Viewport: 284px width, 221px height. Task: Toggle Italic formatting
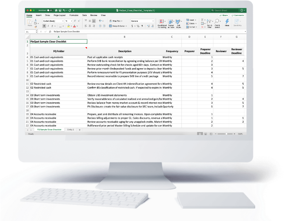(48, 26)
